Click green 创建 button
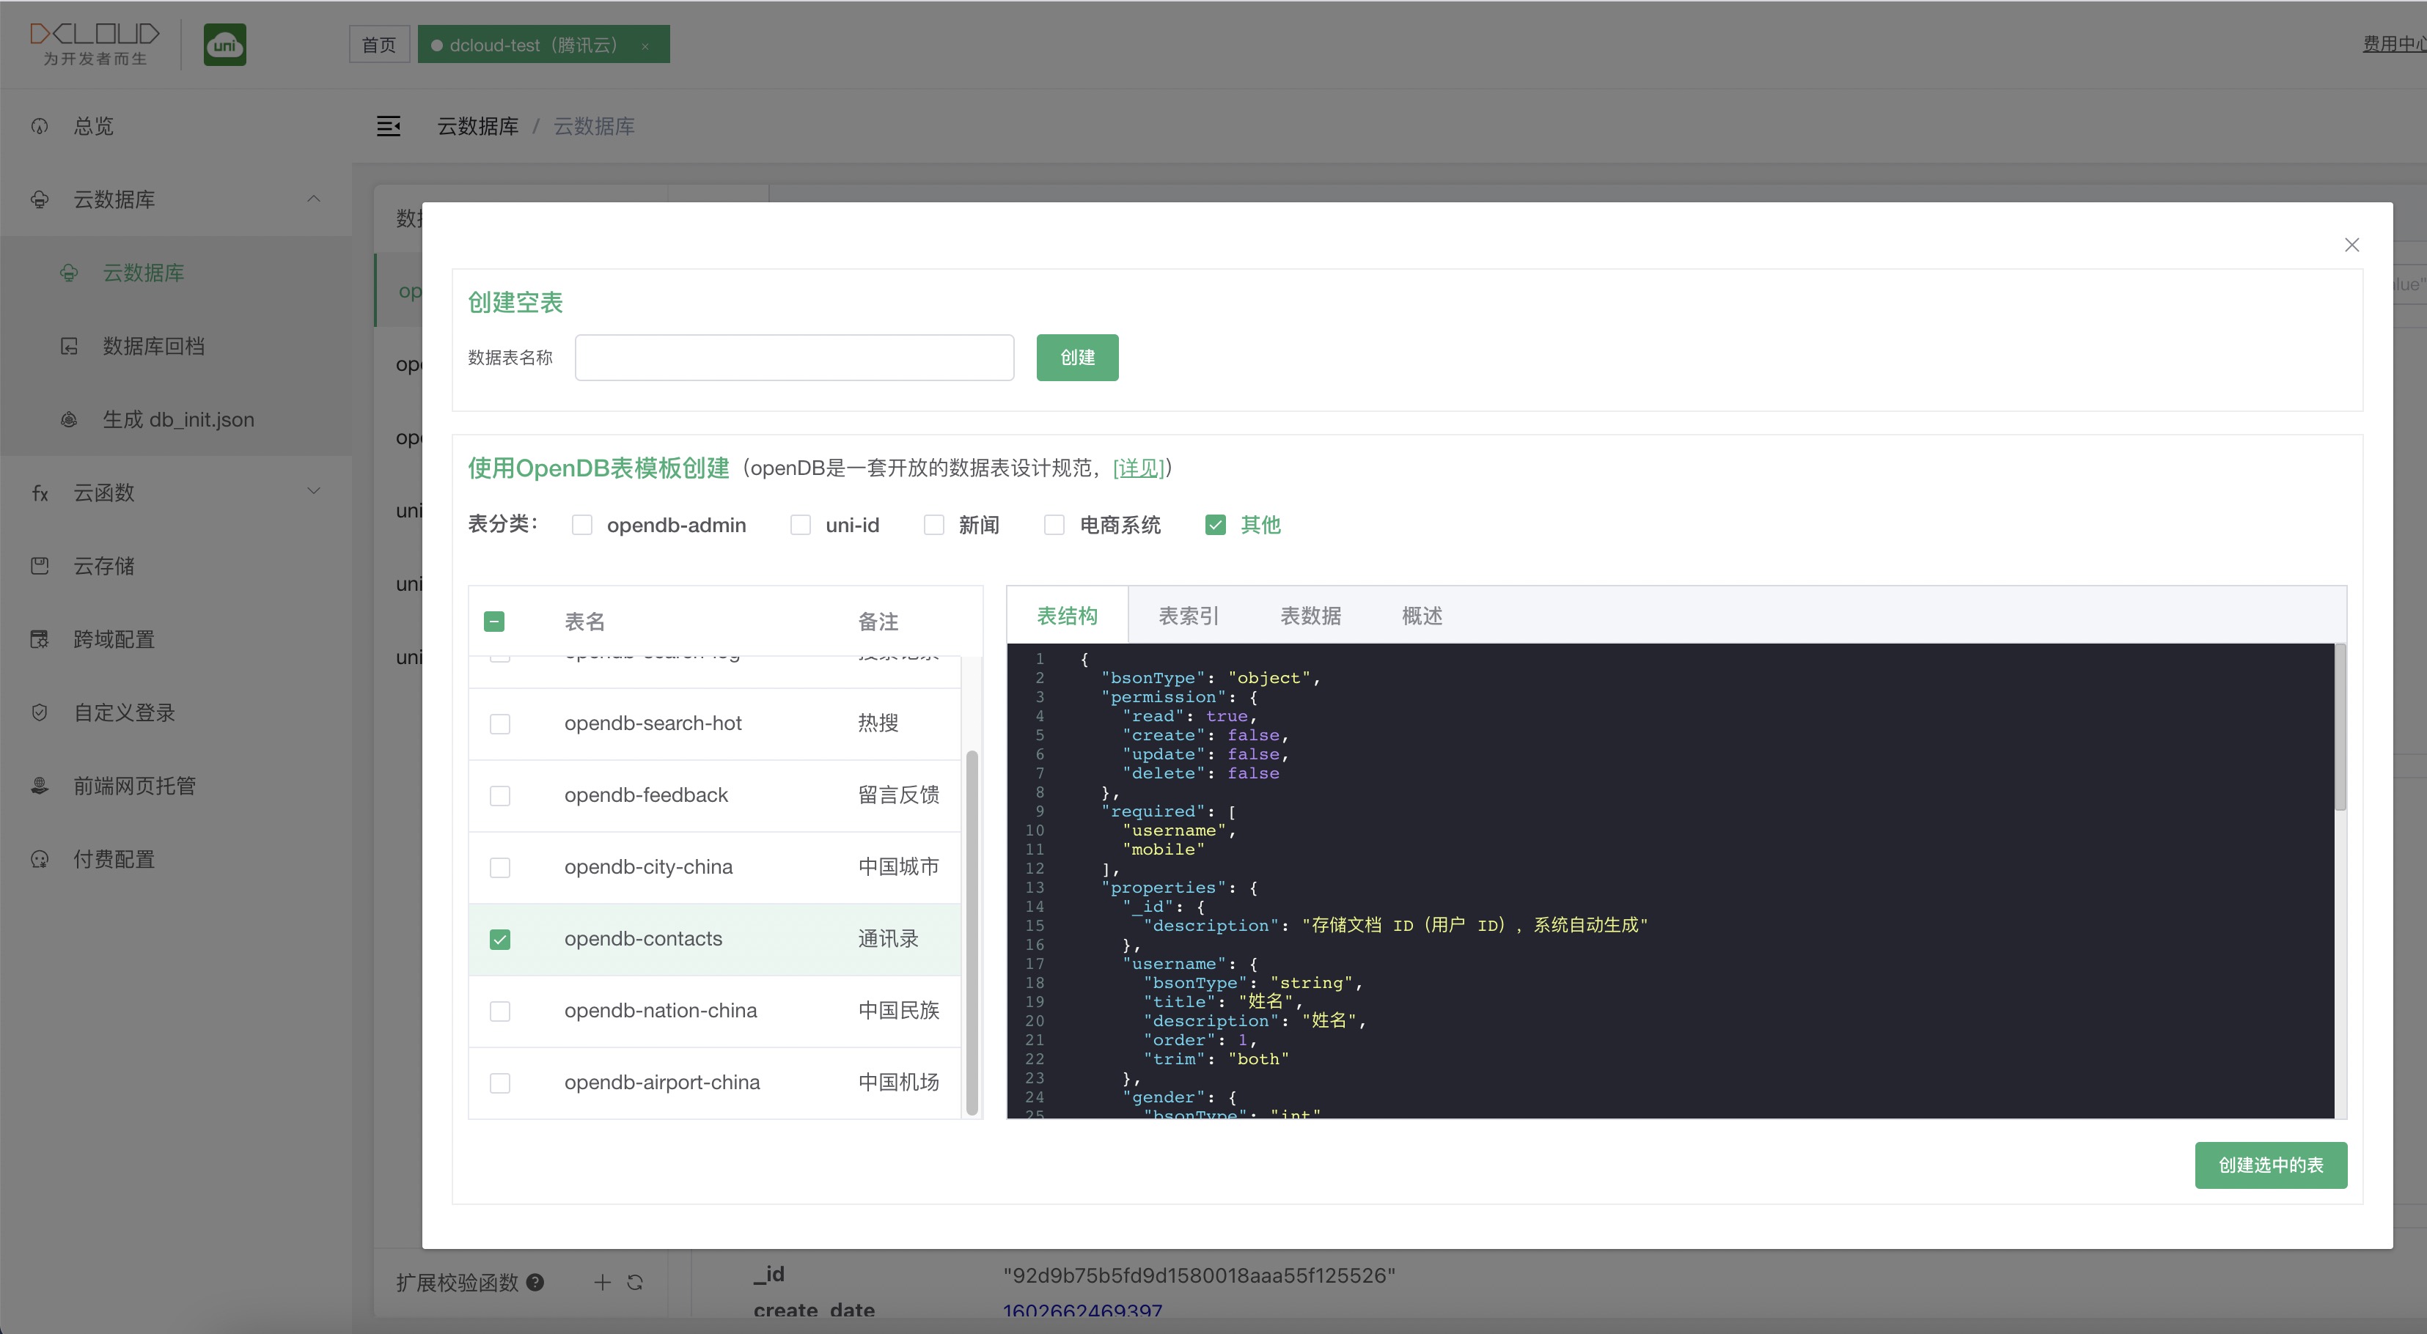The height and width of the screenshot is (1334, 2427). click(1077, 358)
